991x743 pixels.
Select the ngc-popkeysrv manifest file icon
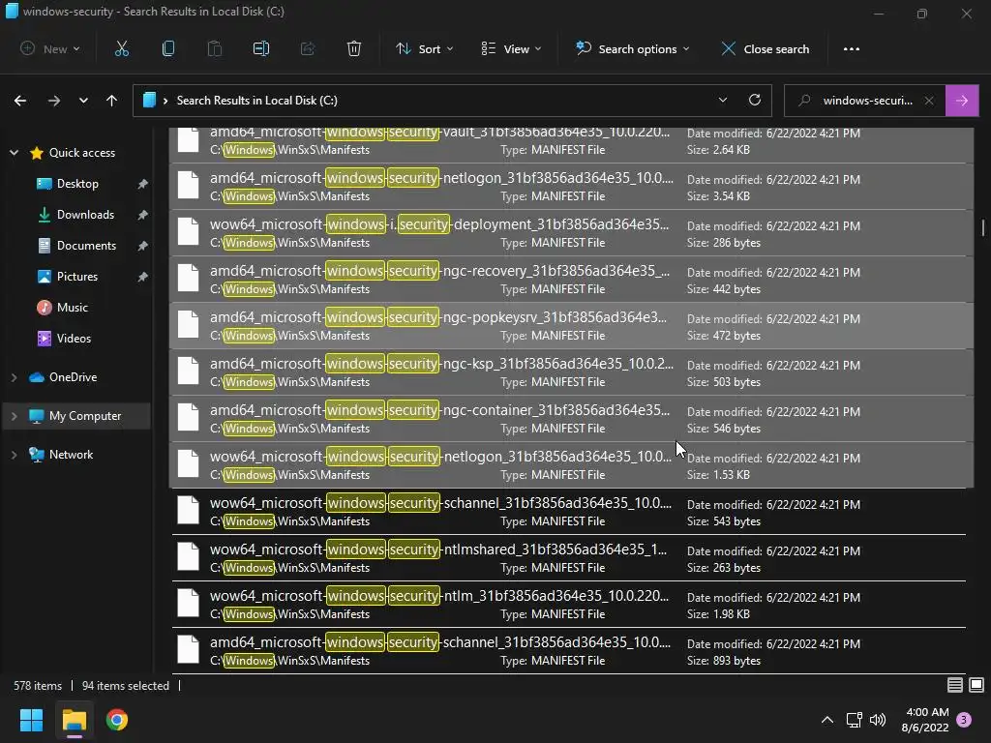click(x=189, y=325)
